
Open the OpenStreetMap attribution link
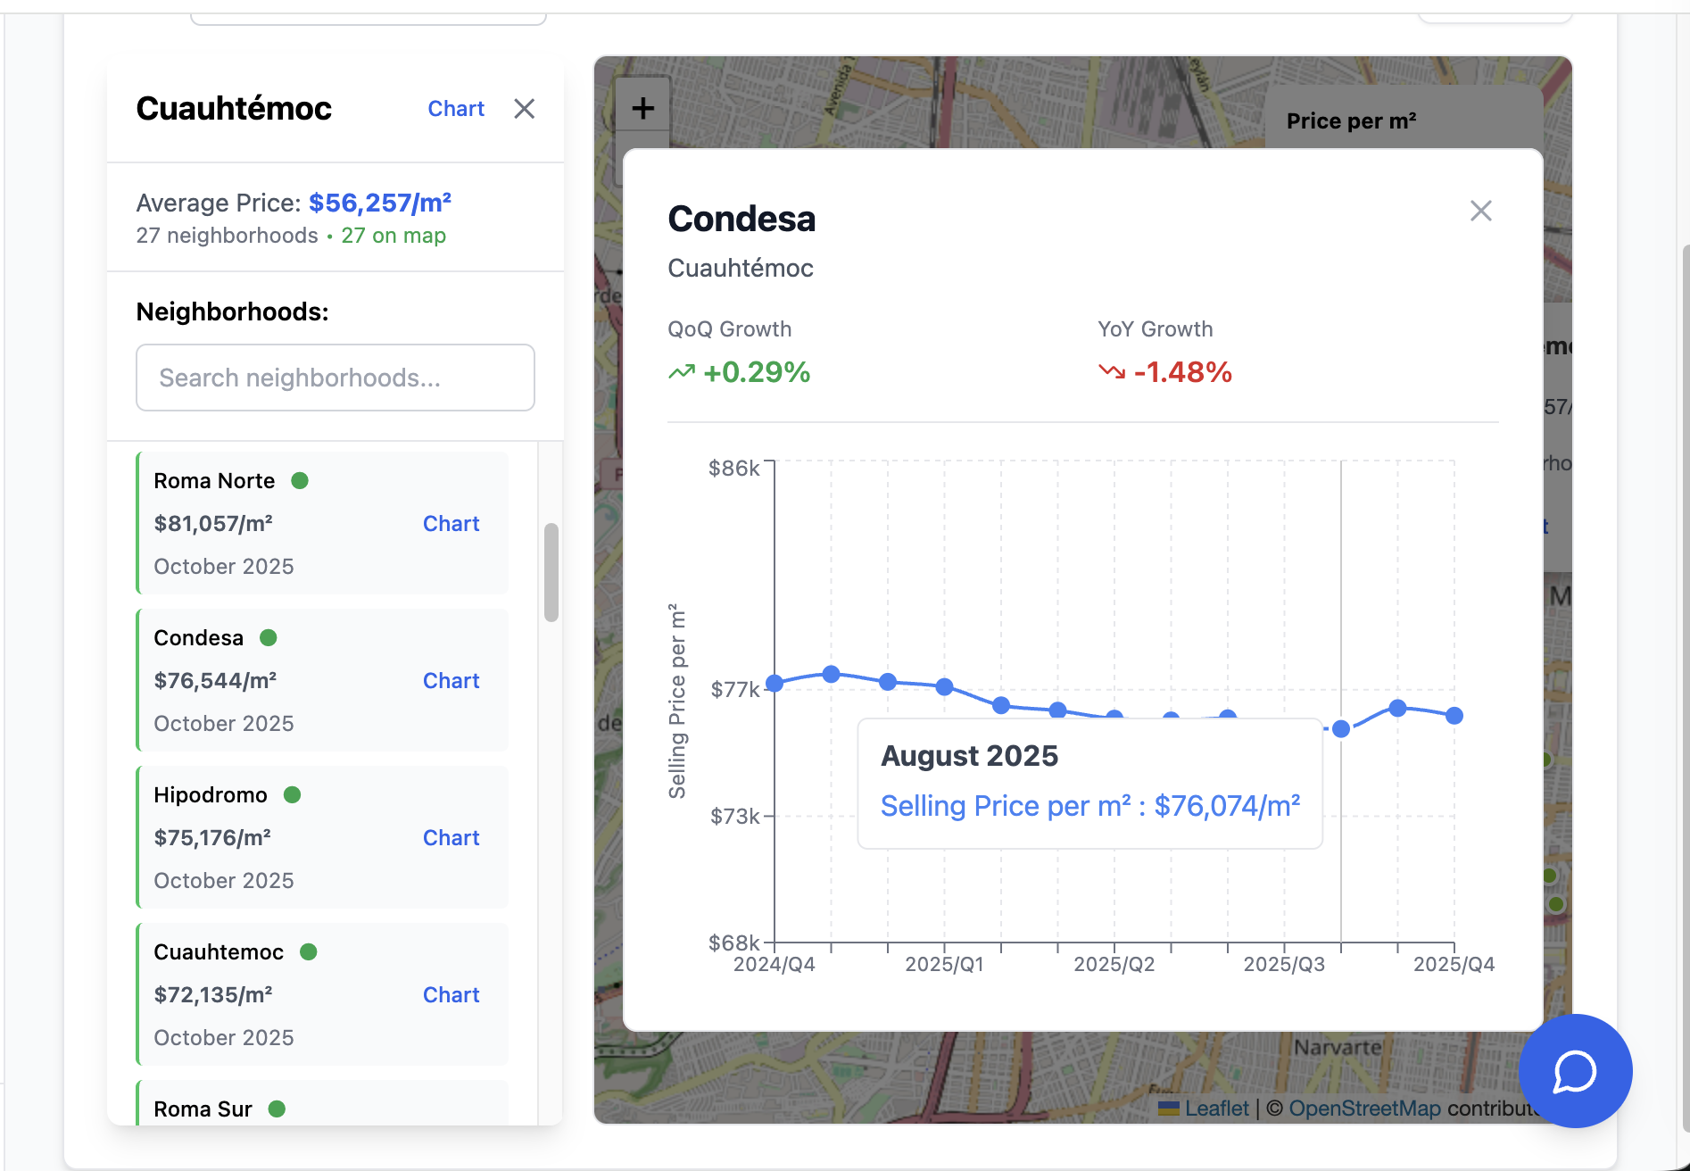tap(1364, 1109)
